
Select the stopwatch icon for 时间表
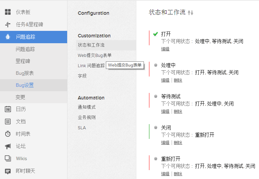pos(8,134)
